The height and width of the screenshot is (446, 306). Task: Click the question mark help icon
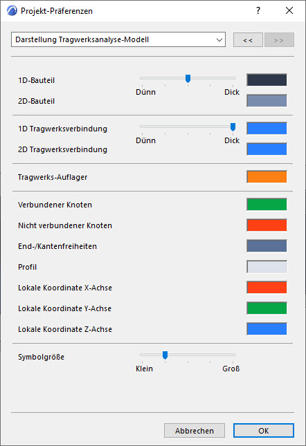pyautogui.click(x=258, y=10)
